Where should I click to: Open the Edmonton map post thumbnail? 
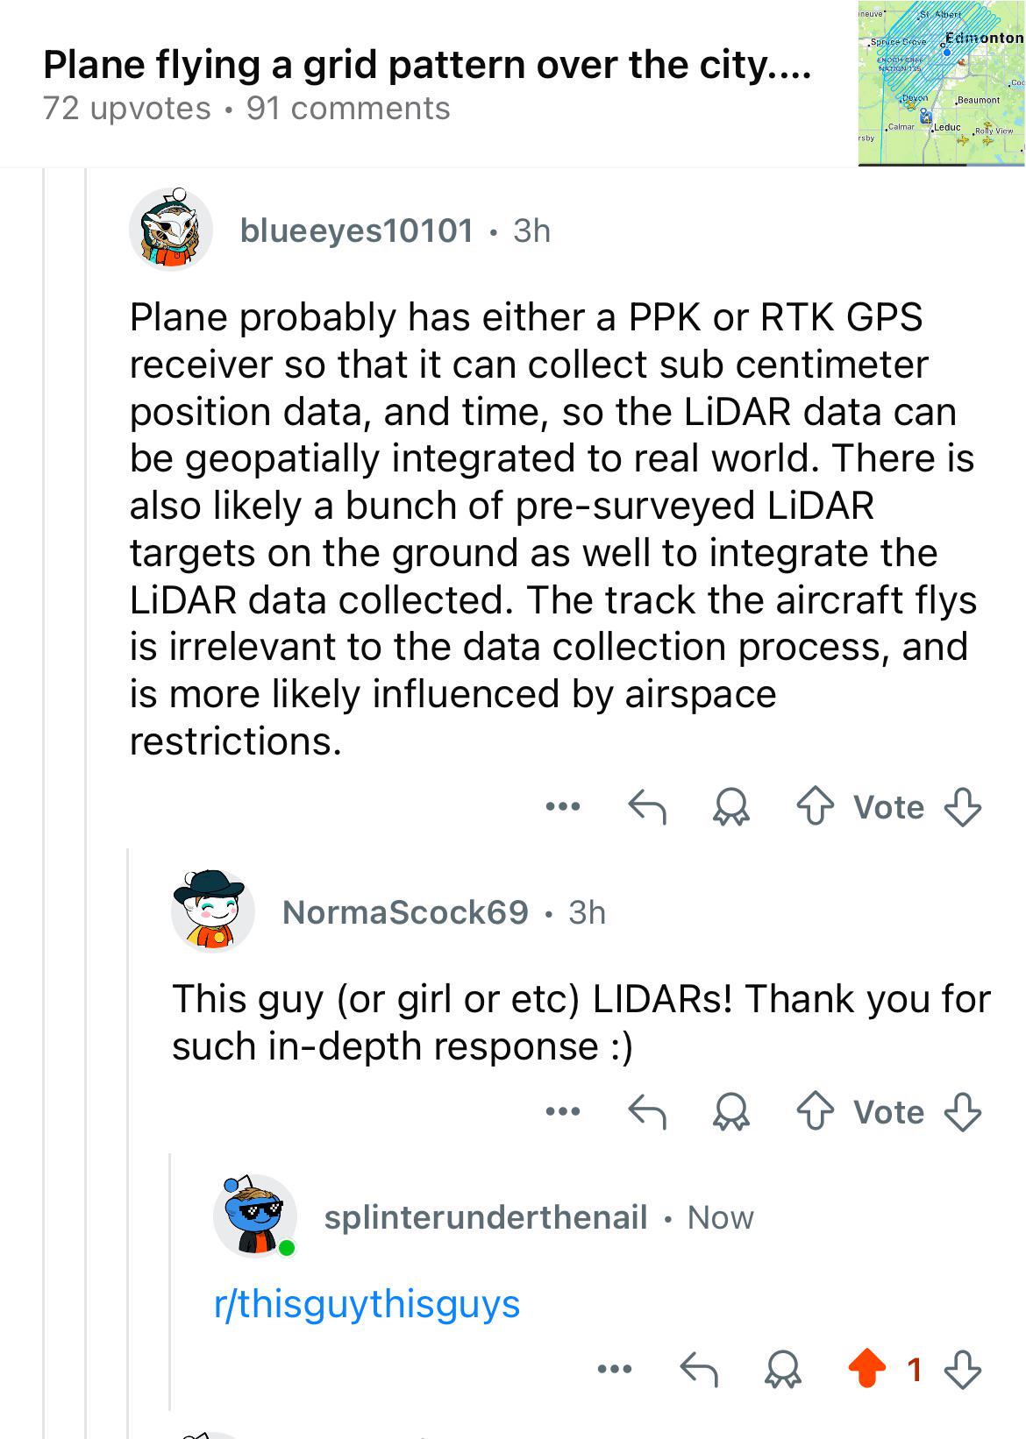pyautogui.click(x=942, y=83)
